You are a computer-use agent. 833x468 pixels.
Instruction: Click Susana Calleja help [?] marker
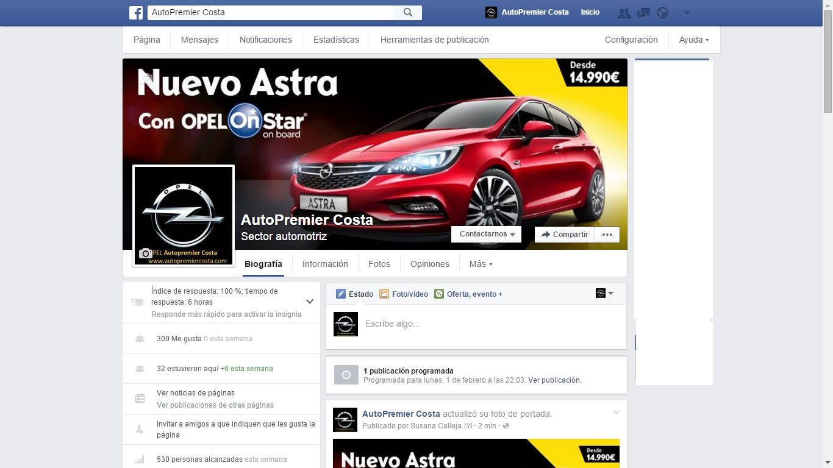468,425
